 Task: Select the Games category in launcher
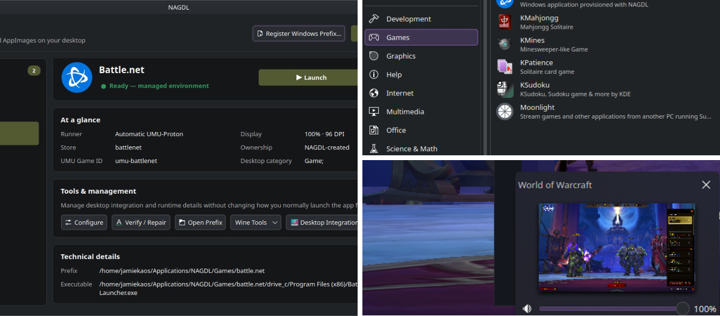click(x=421, y=37)
